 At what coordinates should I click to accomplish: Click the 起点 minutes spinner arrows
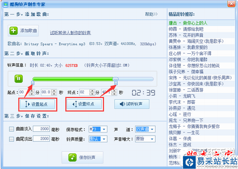click(x=32, y=92)
